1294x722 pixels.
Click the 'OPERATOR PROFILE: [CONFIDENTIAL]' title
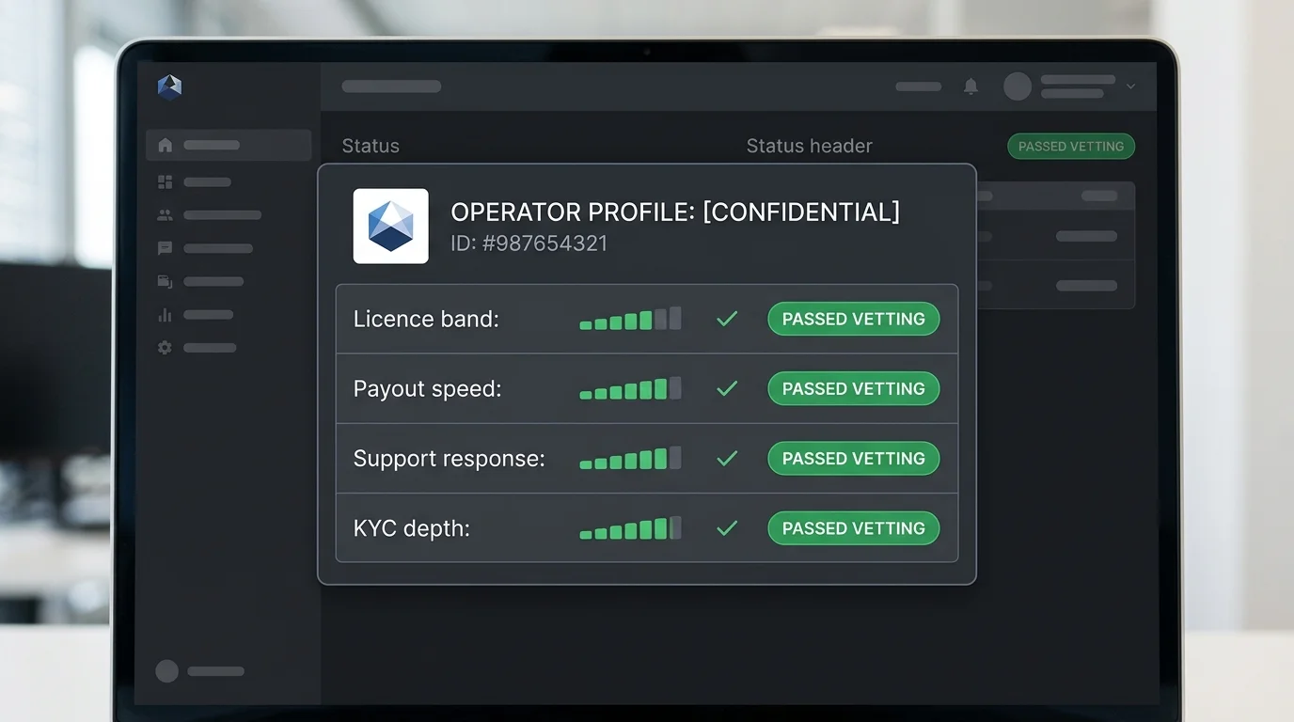(x=675, y=212)
